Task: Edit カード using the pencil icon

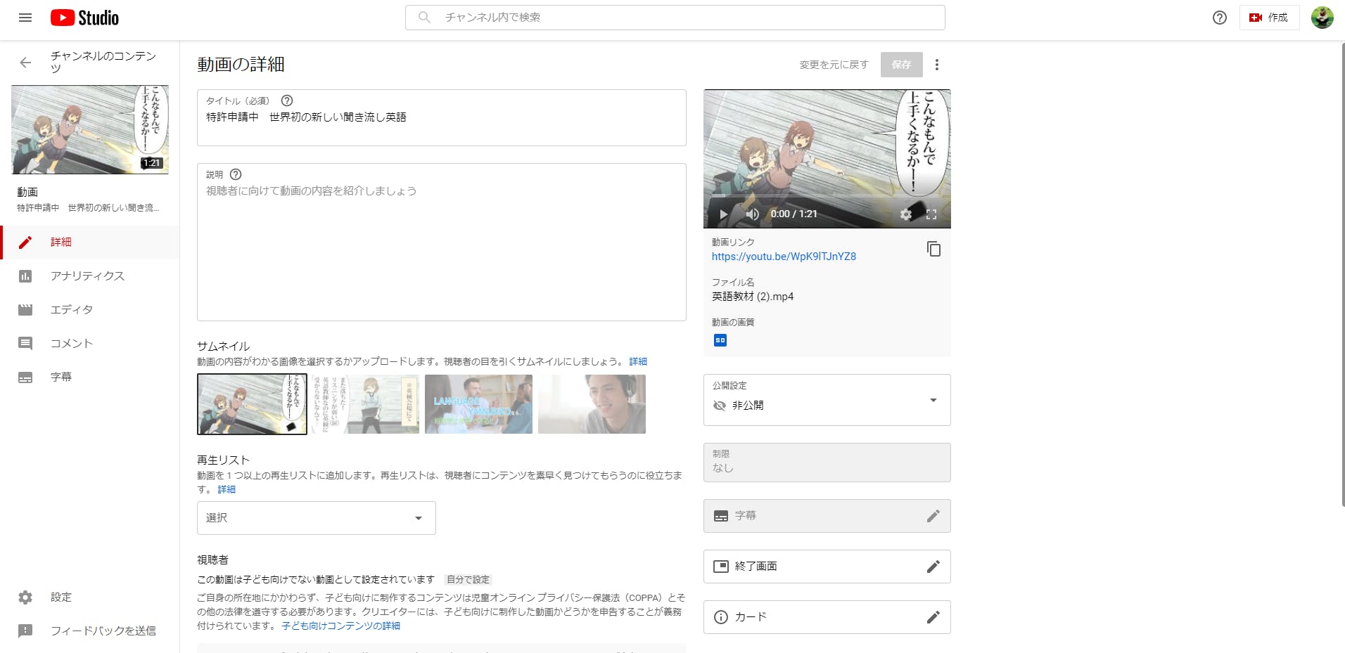Action: pyautogui.click(x=933, y=617)
